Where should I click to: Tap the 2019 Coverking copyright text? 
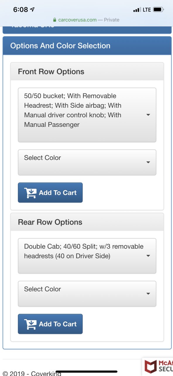coord(32,373)
